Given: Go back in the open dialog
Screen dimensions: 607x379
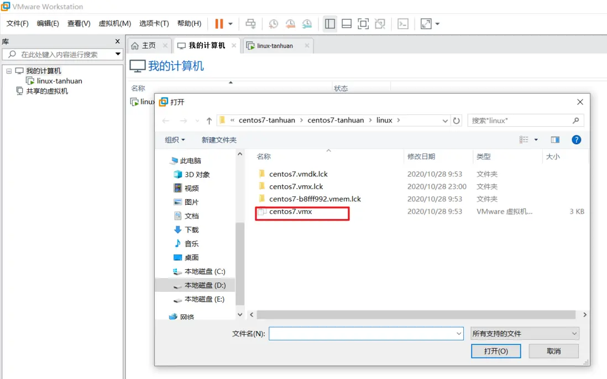Looking at the screenshot, I should 166,121.
